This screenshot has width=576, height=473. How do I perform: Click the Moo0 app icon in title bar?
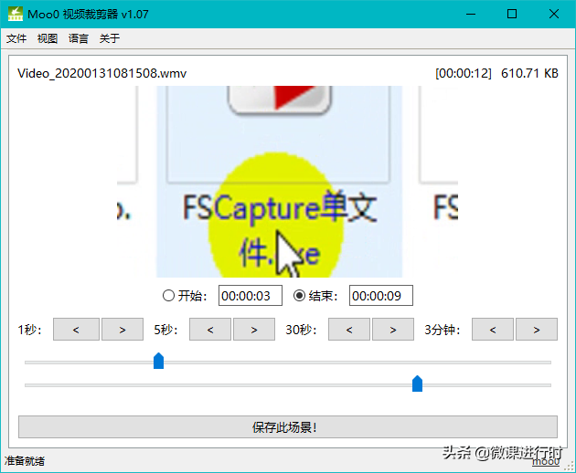click(16, 14)
